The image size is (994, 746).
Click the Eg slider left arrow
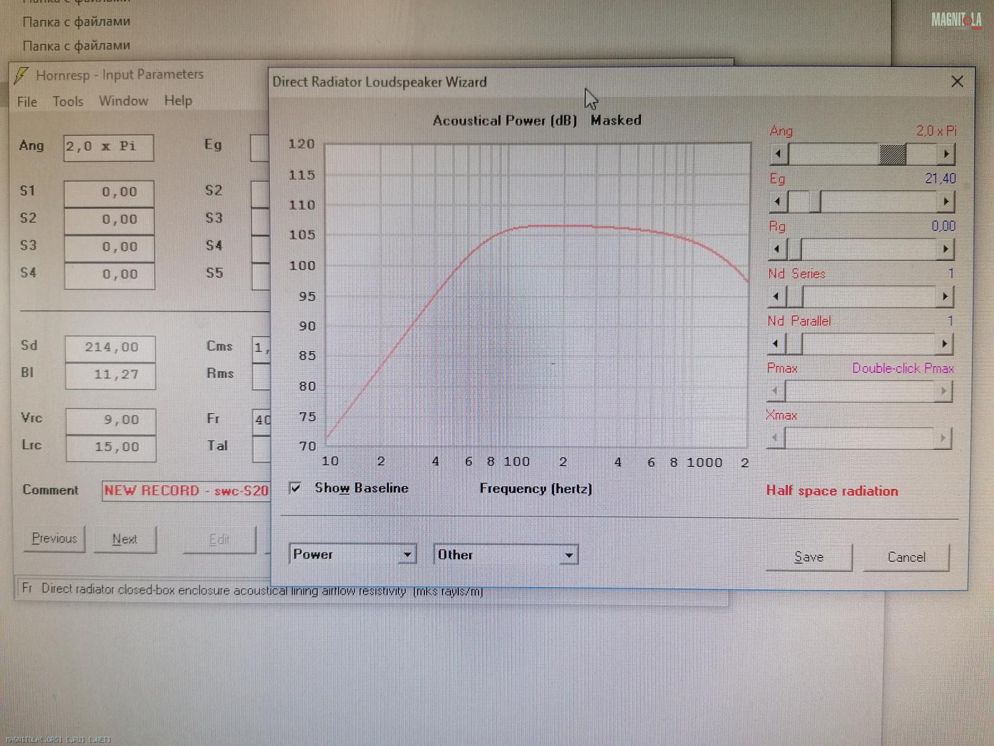pos(778,201)
